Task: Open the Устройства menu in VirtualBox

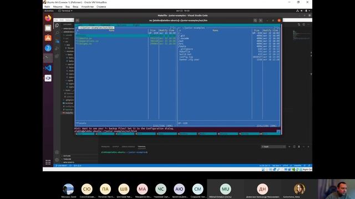Action: 88,7
